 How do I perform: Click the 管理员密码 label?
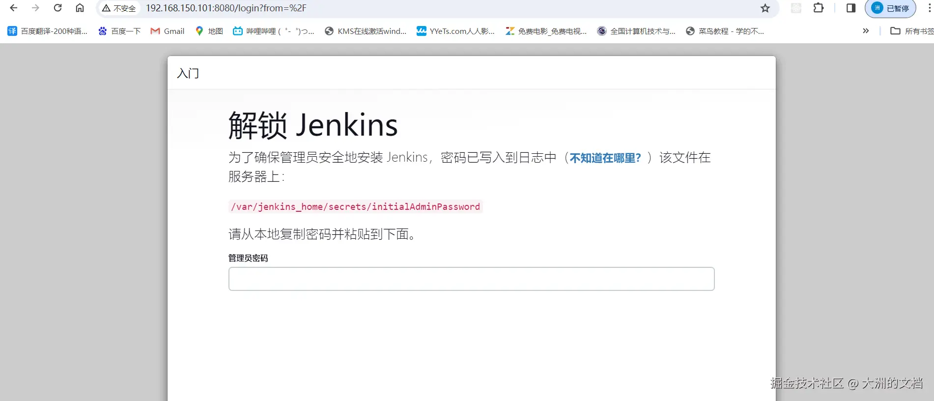(x=248, y=258)
